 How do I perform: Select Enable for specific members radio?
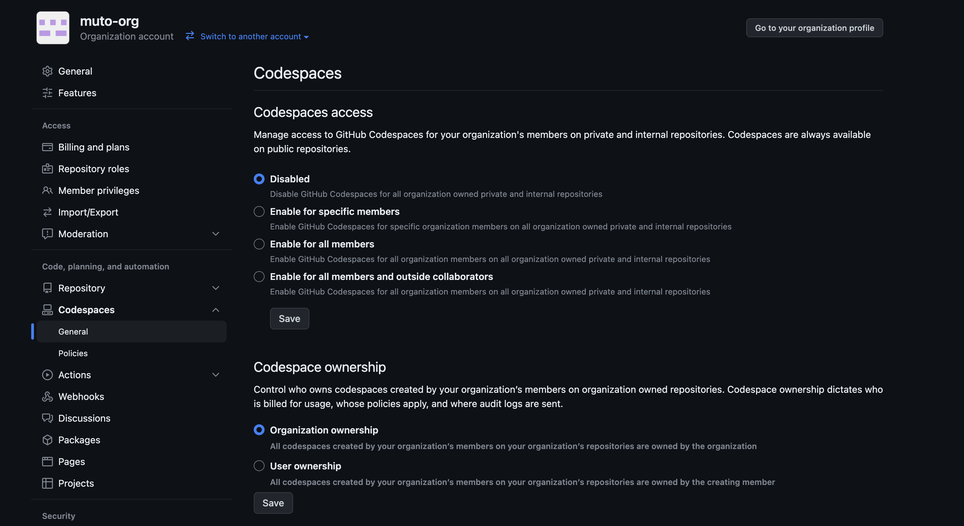tap(259, 211)
